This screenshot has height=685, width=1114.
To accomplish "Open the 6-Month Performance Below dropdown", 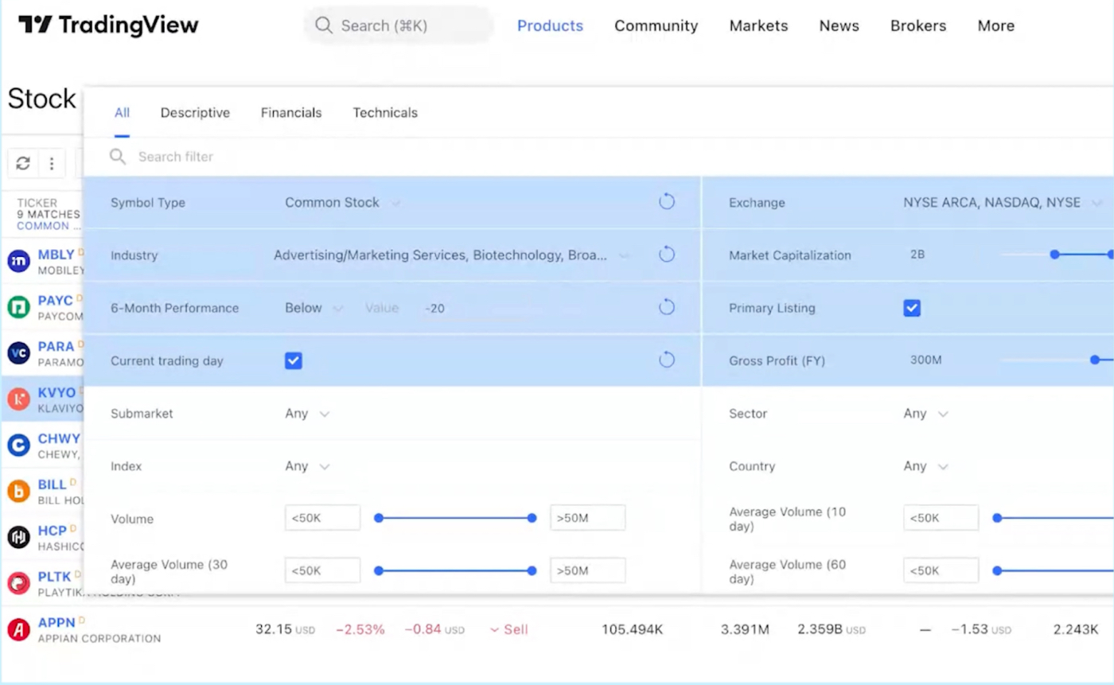I will [314, 308].
